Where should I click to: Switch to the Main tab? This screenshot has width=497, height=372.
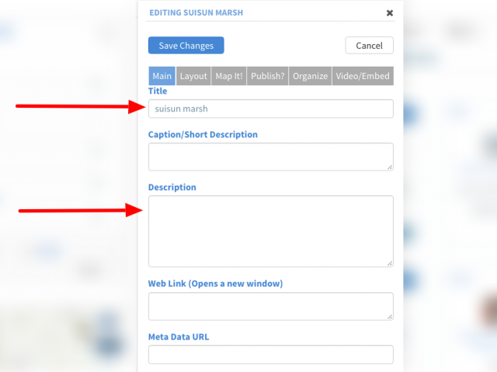(162, 76)
